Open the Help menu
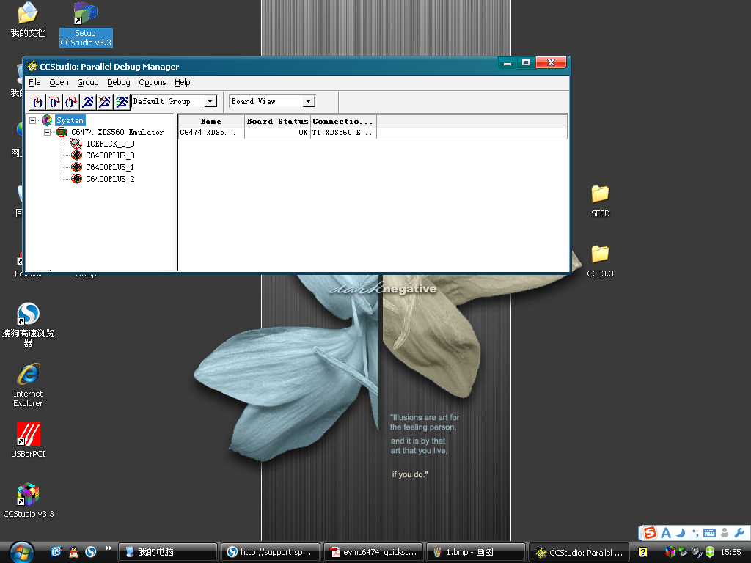The image size is (751, 563). [182, 82]
